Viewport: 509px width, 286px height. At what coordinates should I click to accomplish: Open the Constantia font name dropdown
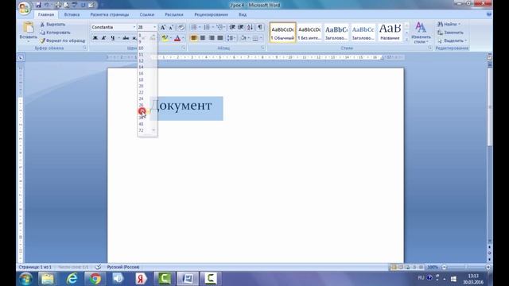click(134, 27)
